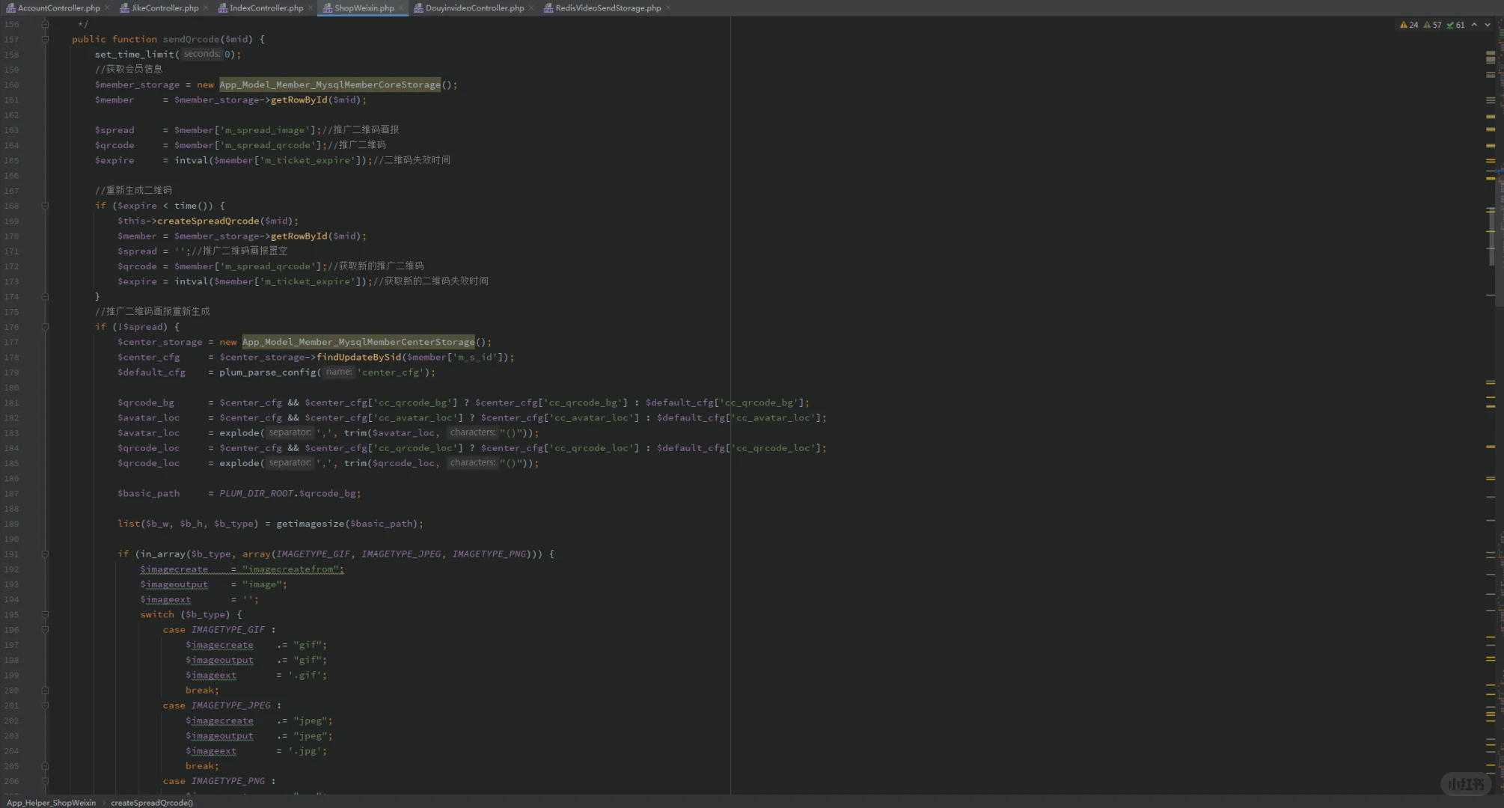Click the green typo checkmark showing 61
This screenshot has width=1504, height=808.
click(1455, 25)
